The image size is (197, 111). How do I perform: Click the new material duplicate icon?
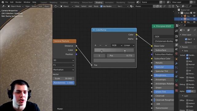[x=157, y=6]
